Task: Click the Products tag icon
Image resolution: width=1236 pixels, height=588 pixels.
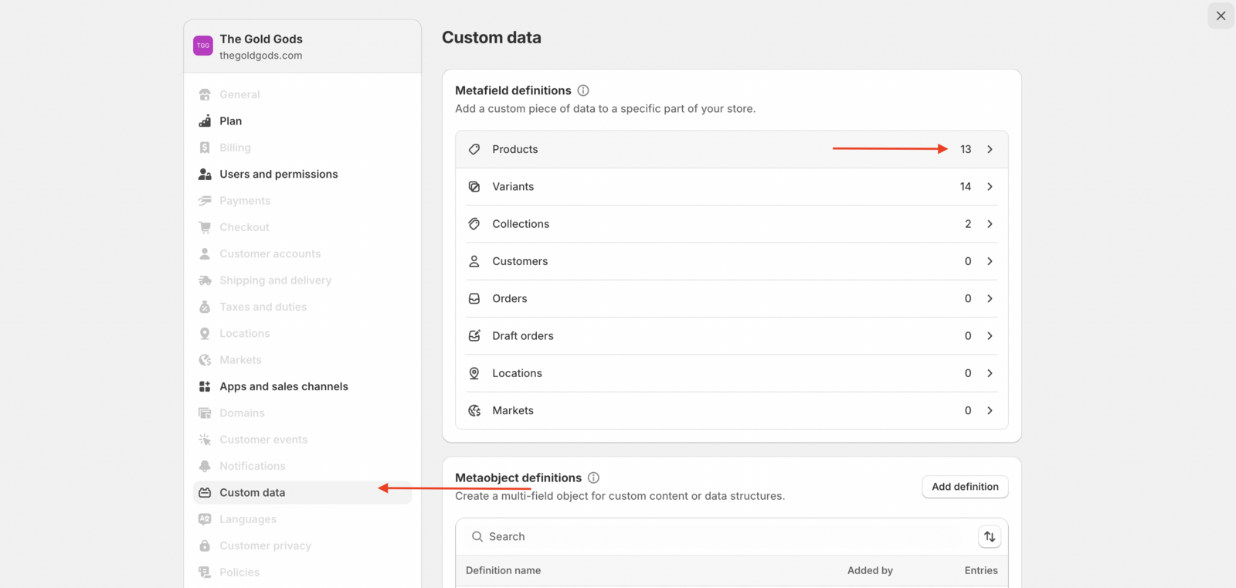Action: pyautogui.click(x=474, y=149)
